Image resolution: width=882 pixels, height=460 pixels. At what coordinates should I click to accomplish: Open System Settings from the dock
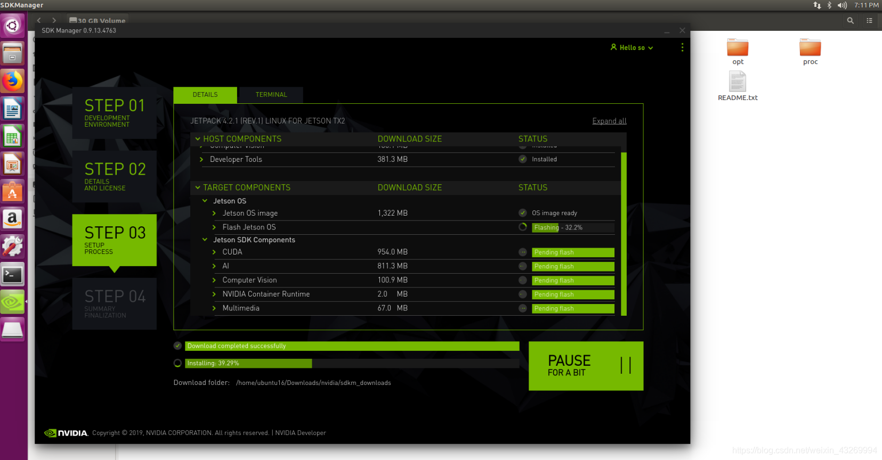pos(12,247)
